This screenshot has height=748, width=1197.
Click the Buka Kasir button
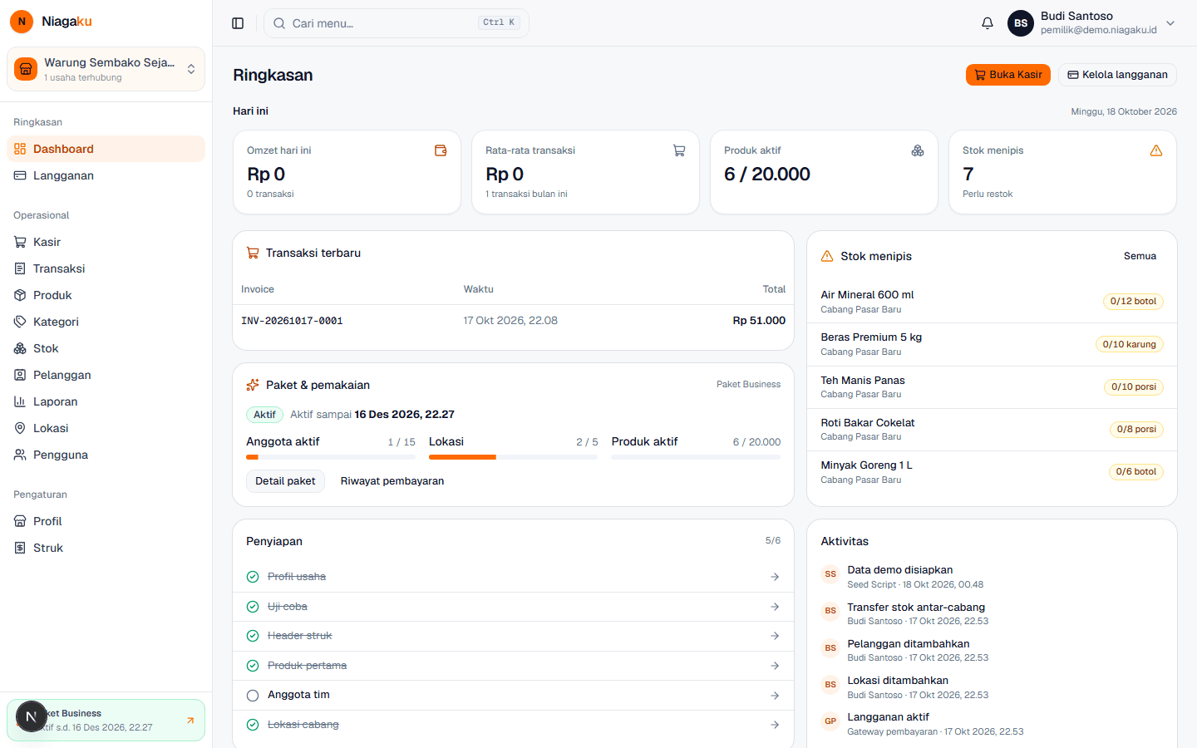[1008, 75]
